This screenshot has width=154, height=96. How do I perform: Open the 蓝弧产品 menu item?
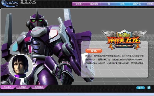[x=137, y=4]
